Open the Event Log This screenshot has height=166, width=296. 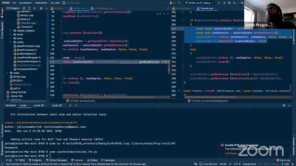pyautogui.click(x=283, y=160)
